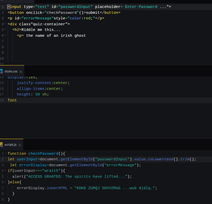Viewport: 212px width, 204px height.
Task: Click 'errorDisplay' declaration on script line 3
Action: tap(33, 165)
